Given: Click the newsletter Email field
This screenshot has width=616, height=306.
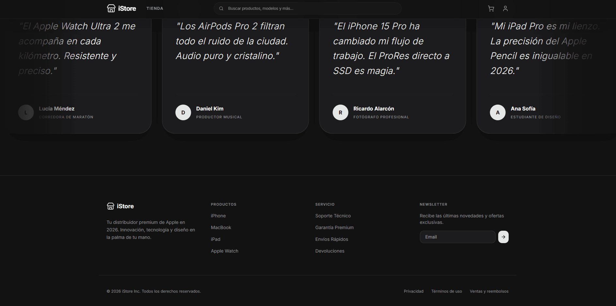Looking at the screenshot, I should click(458, 237).
